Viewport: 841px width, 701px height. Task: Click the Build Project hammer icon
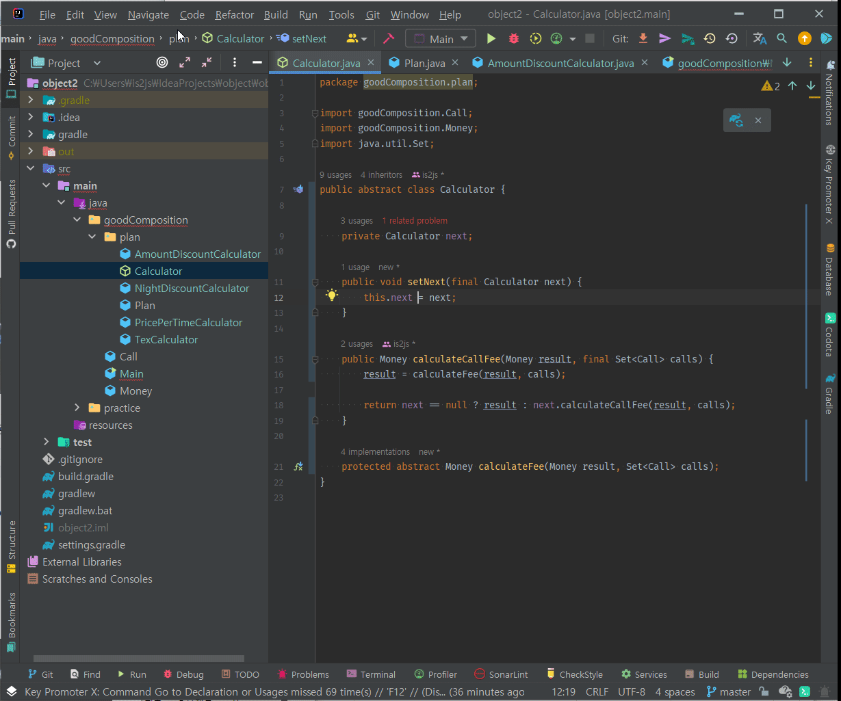pos(388,39)
